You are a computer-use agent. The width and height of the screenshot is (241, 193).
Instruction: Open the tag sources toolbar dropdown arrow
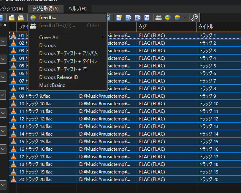(x=185, y=18)
